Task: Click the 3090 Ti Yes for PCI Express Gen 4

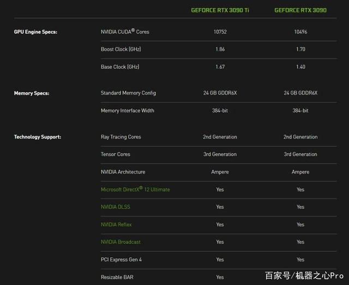Action: (x=220, y=259)
